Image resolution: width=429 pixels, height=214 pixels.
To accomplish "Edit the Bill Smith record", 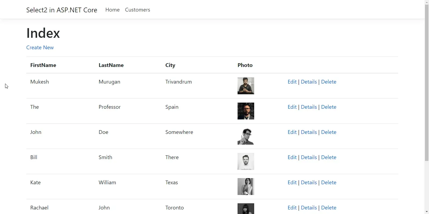I will [292, 157].
